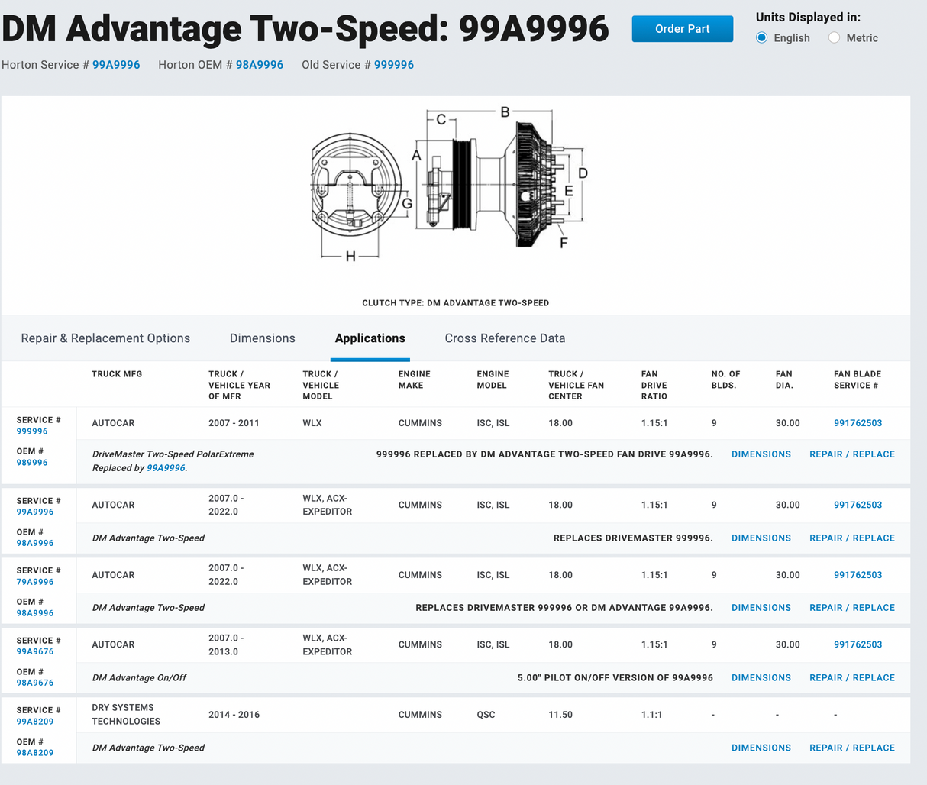Click the Order Part button
The image size is (927, 785).
(x=682, y=29)
